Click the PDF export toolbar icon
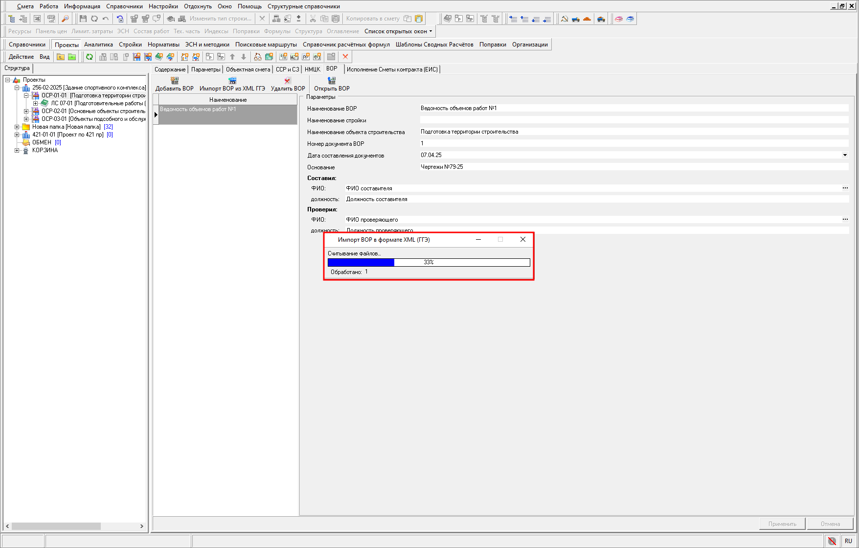The width and height of the screenshot is (859, 548). pyautogui.click(x=51, y=19)
